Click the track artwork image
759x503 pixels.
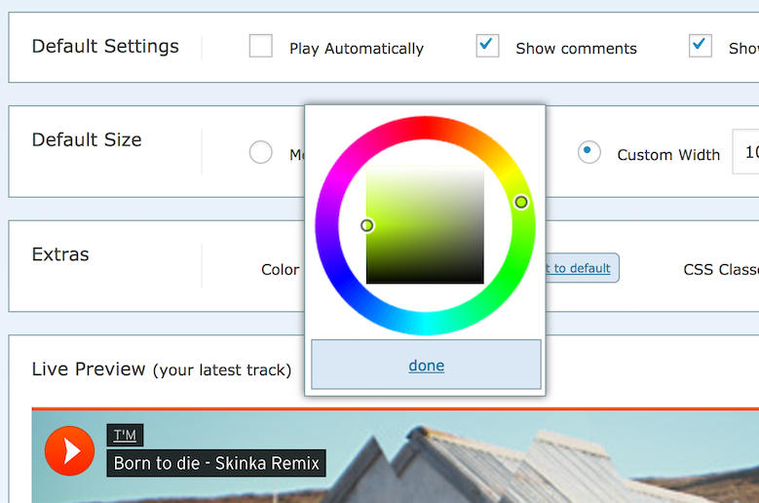pos(396,457)
